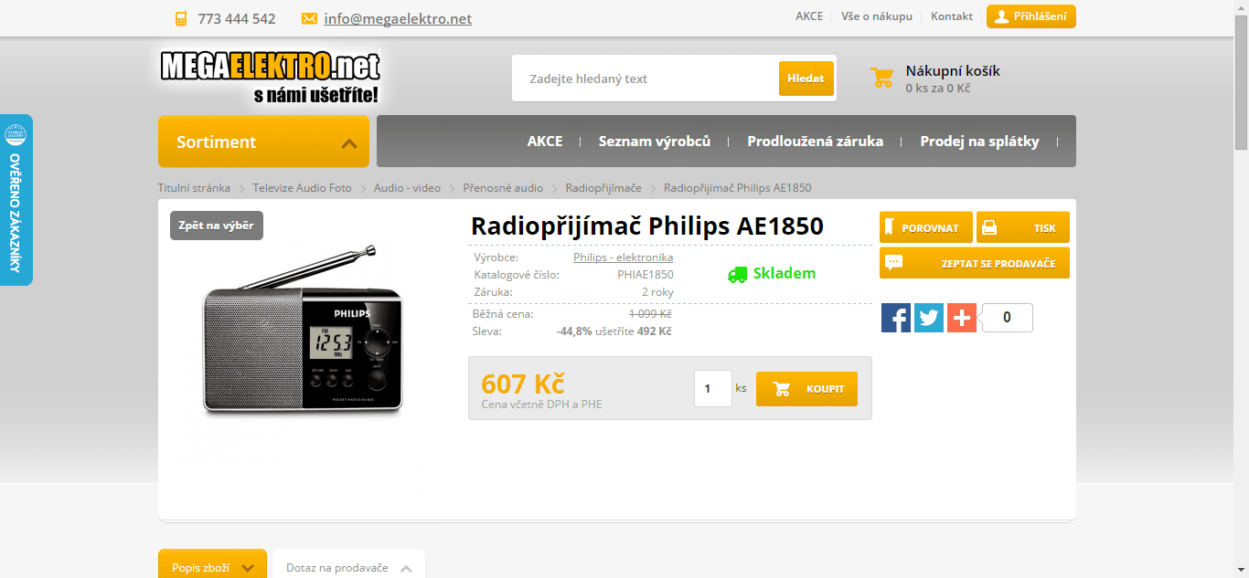
Task: Open the Kontakt link
Action: 952,16
